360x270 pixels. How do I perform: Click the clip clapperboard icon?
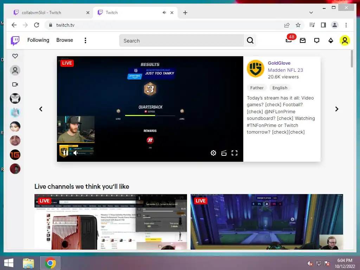coord(224,153)
